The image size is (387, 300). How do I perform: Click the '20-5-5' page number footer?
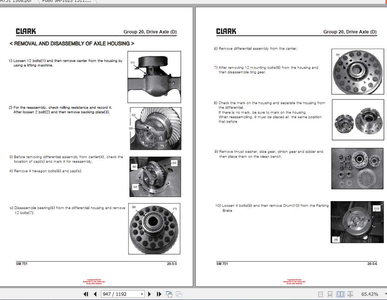click(x=172, y=263)
